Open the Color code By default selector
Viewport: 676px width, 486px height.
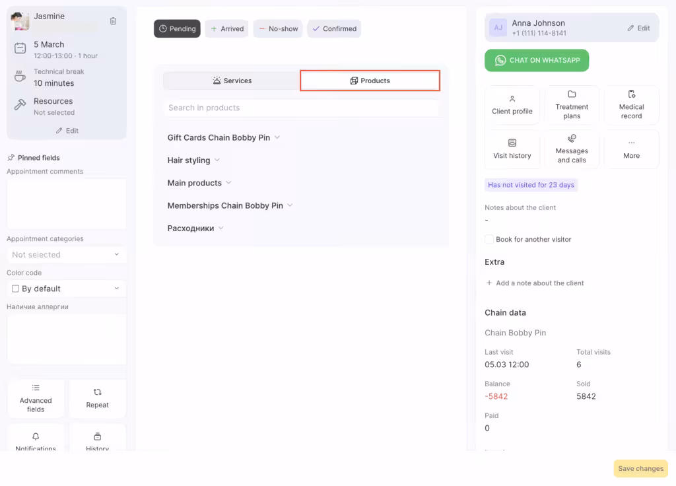pyautogui.click(x=66, y=289)
